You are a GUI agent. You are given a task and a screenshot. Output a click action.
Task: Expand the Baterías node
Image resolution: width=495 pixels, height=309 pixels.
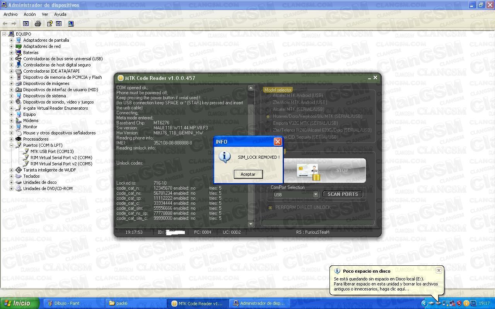click(x=11, y=53)
